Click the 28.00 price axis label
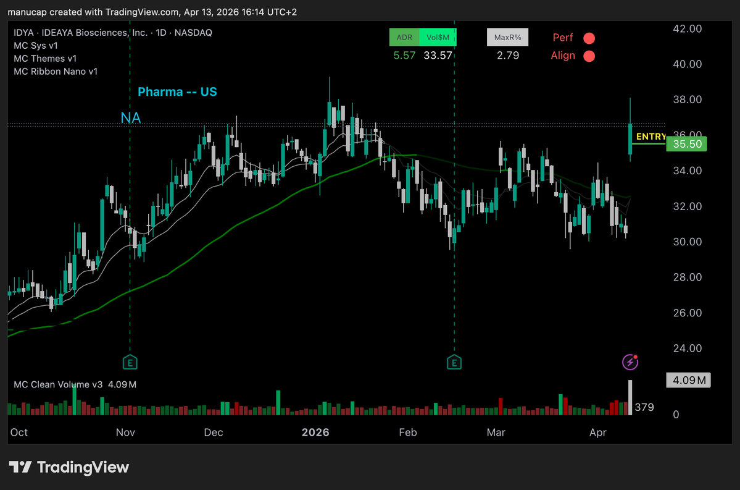740x490 pixels. tap(687, 277)
